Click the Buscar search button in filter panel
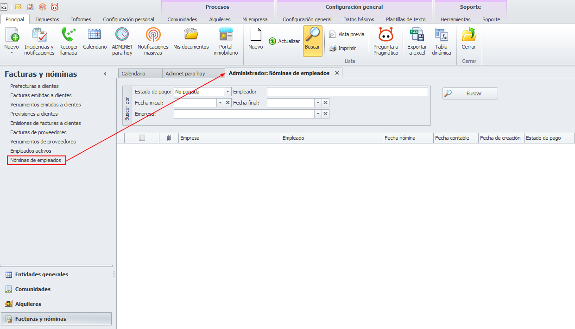The width and height of the screenshot is (575, 329). (x=470, y=93)
